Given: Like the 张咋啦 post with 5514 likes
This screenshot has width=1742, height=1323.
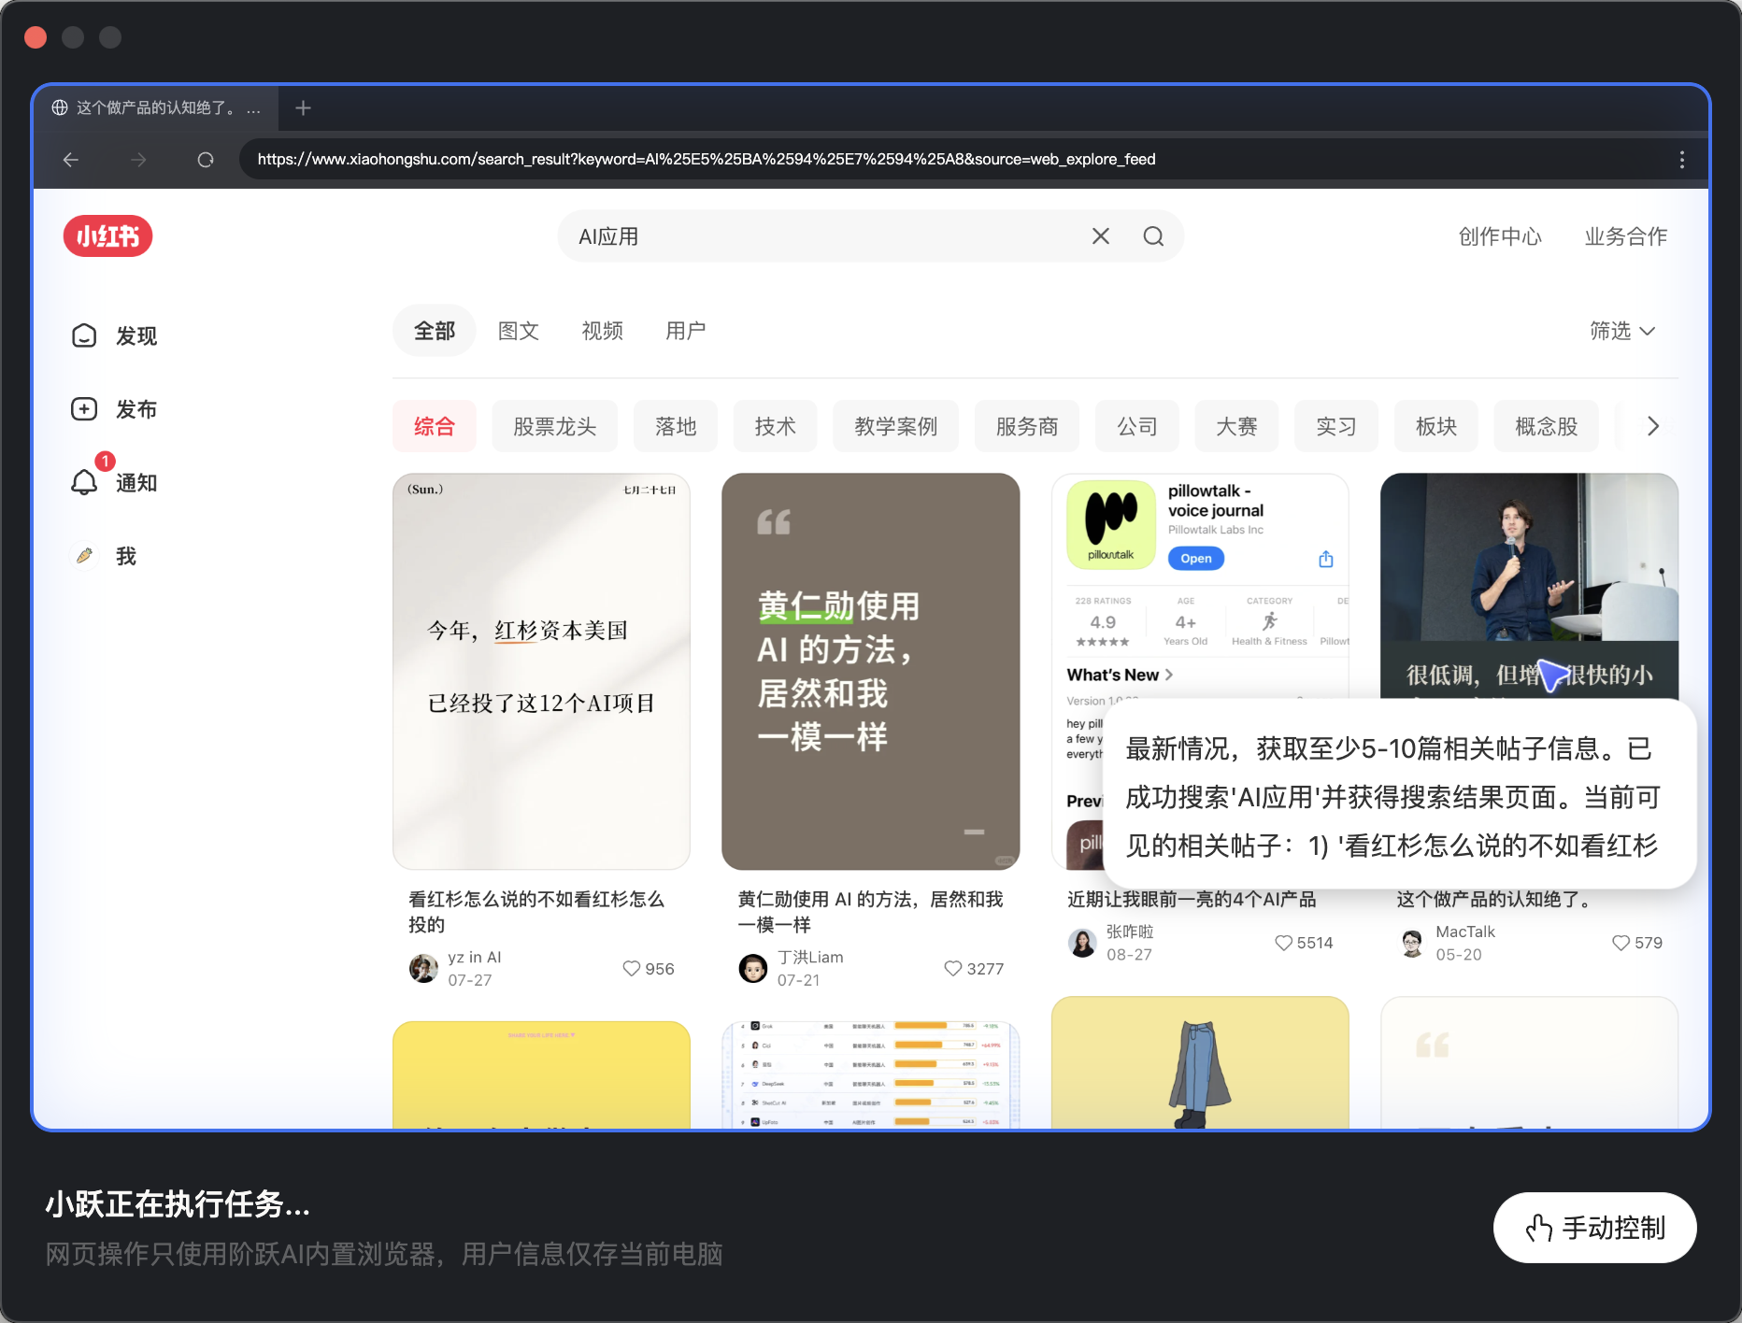Looking at the screenshot, I should [1284, 943].
